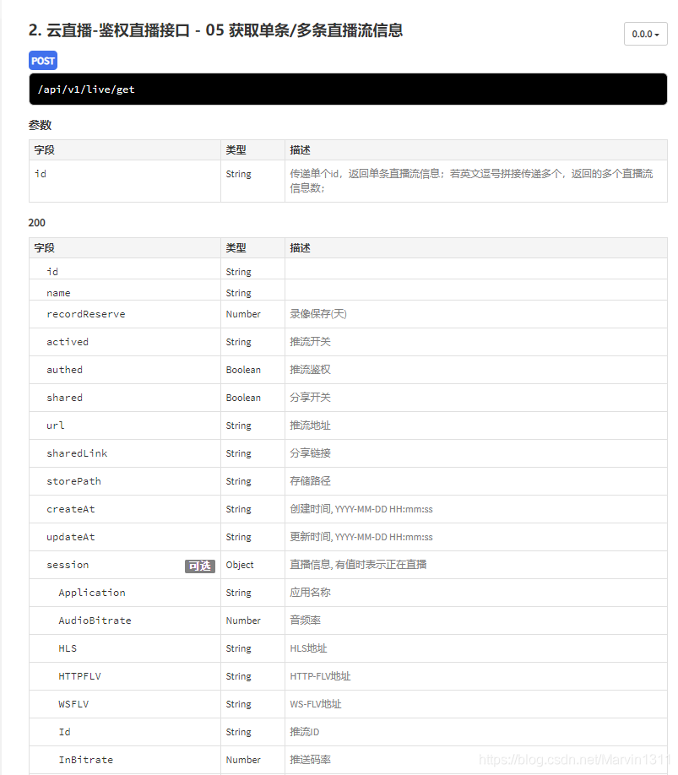Click the HLS field under session
The width and height of the screenshot is (678, 775).
68,648
